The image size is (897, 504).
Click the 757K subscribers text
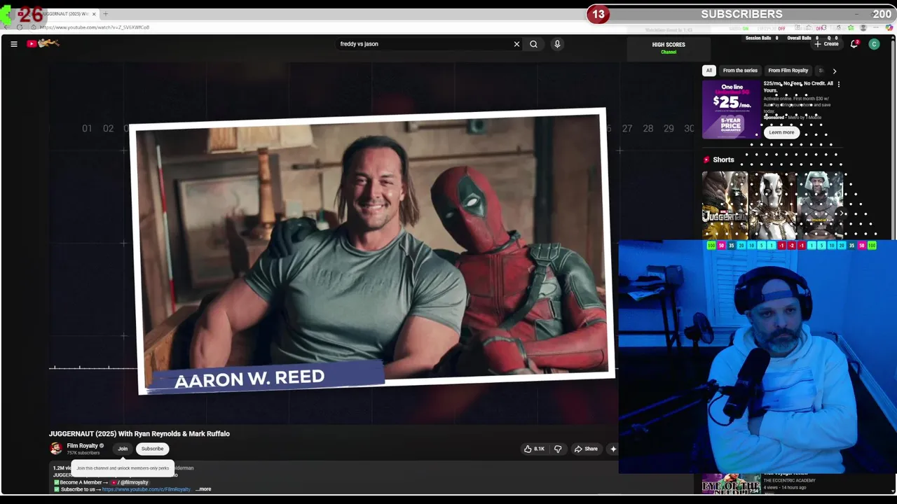(x=83, y=453)
